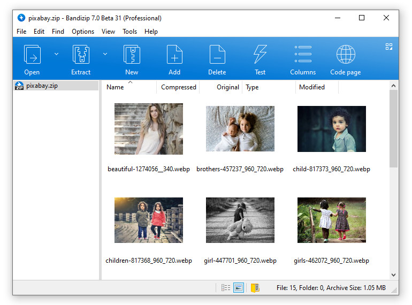Expand the dropdown arrow next to Open
This screenshot has height=305, width=412.
tap(56, 54)
